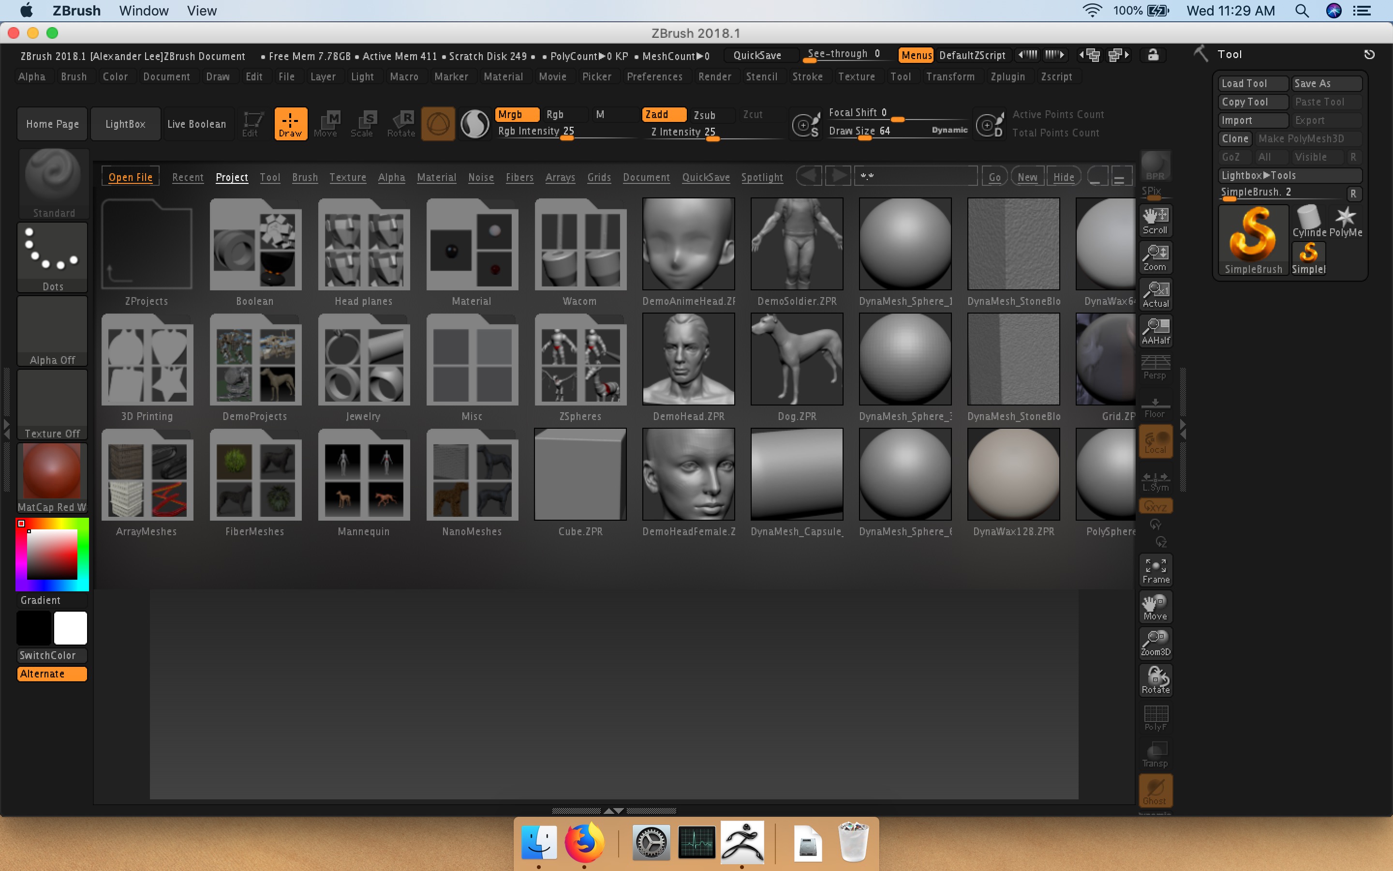The width and height of the screenshot is (1393, 871).
Task: Select the PolyMesh3D star tool icon
Action: [x=1345, y=221]
